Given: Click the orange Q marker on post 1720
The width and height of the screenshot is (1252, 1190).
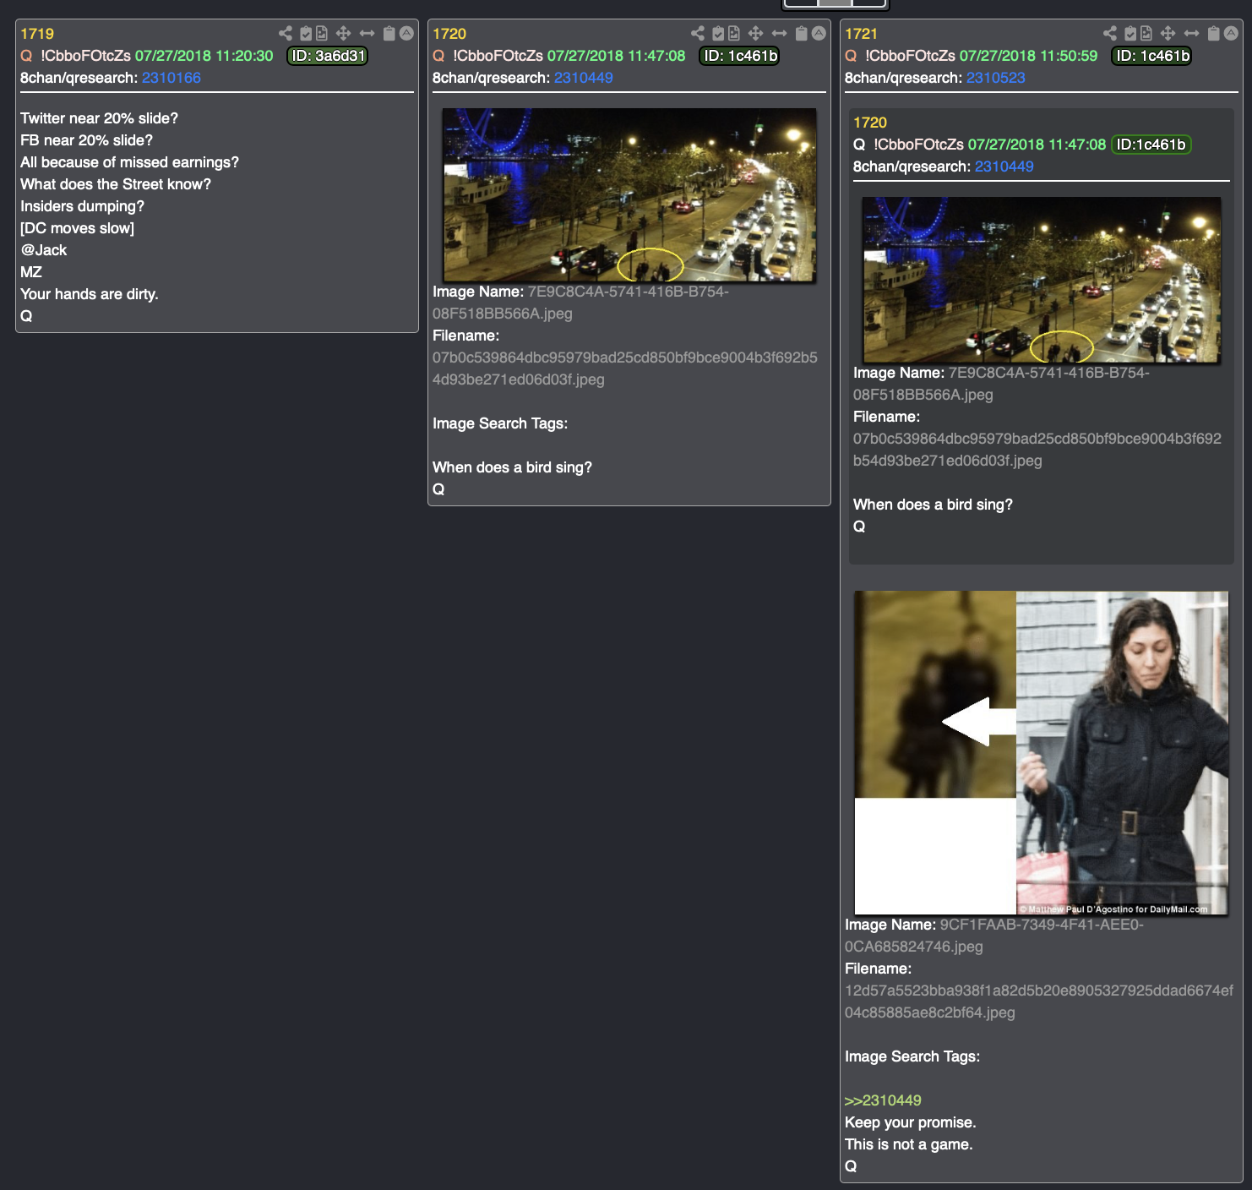Looking at the screenshot, I should pyautogui.click(x=438, y=56).
